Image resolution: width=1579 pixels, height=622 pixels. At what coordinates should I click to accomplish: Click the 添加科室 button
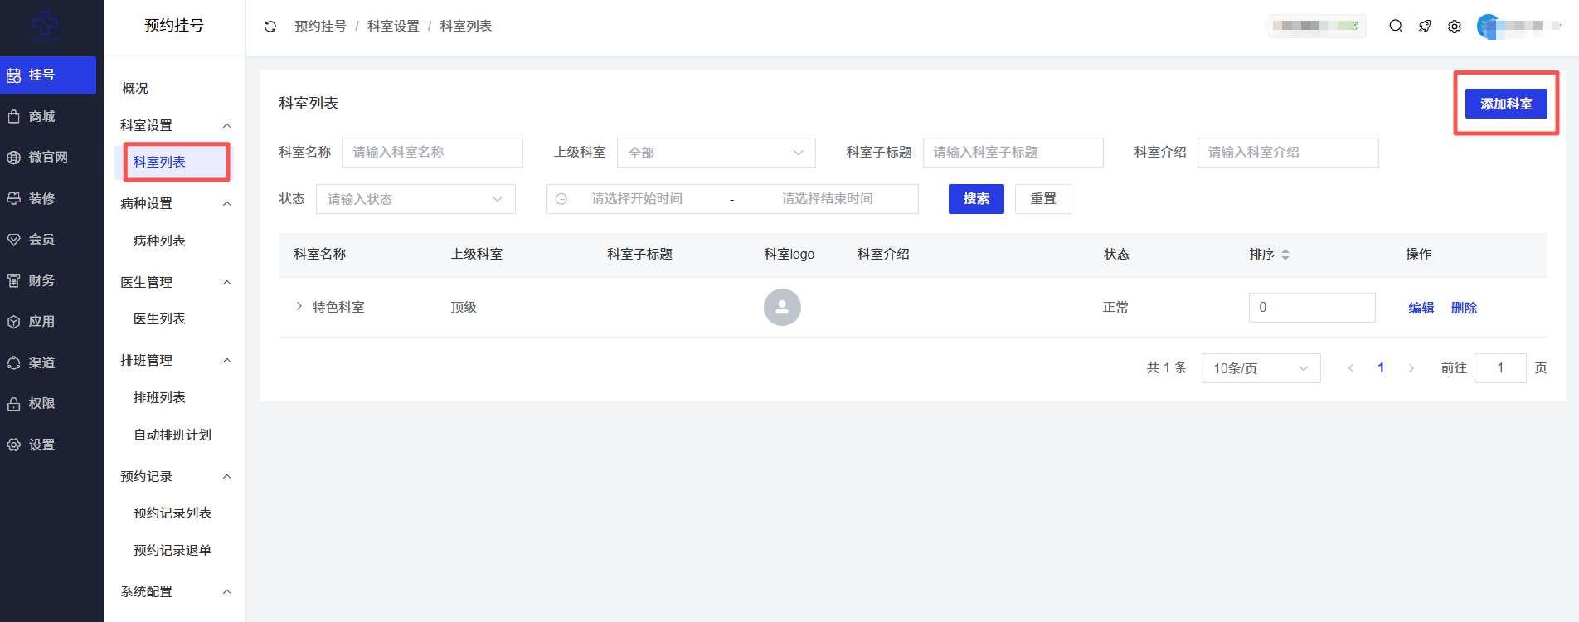point(1506,104)
